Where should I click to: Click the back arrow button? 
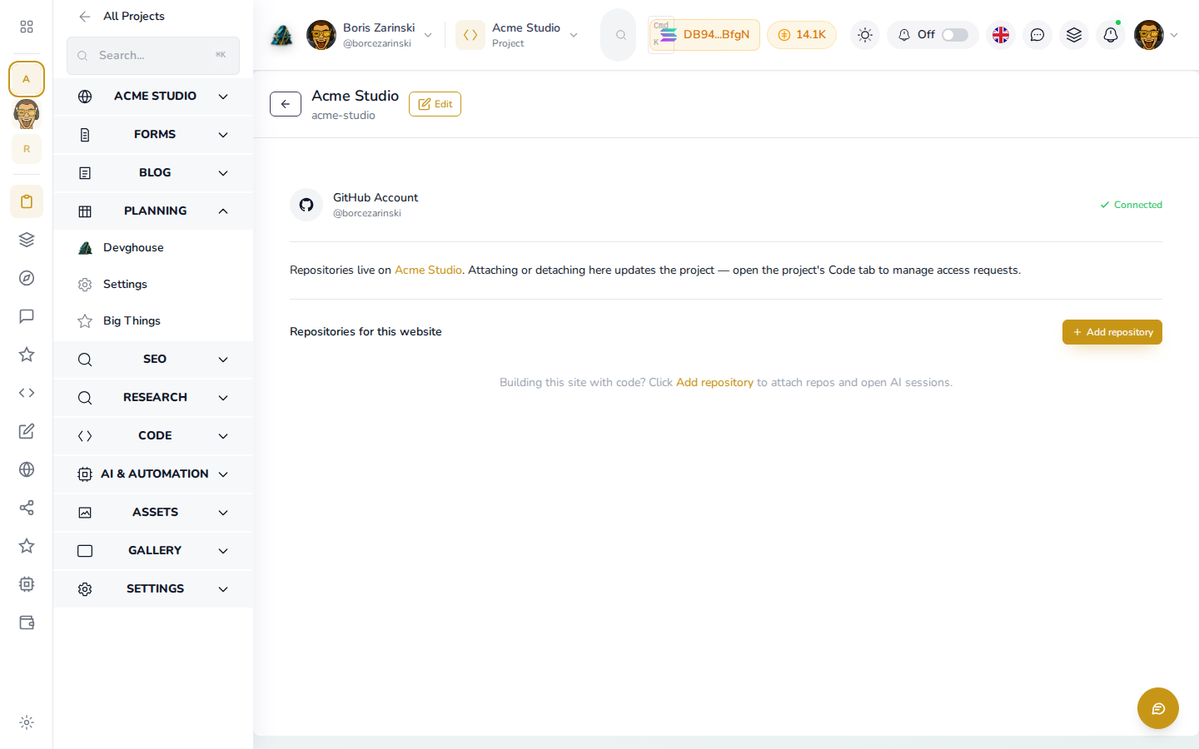[x=286, y=104]
